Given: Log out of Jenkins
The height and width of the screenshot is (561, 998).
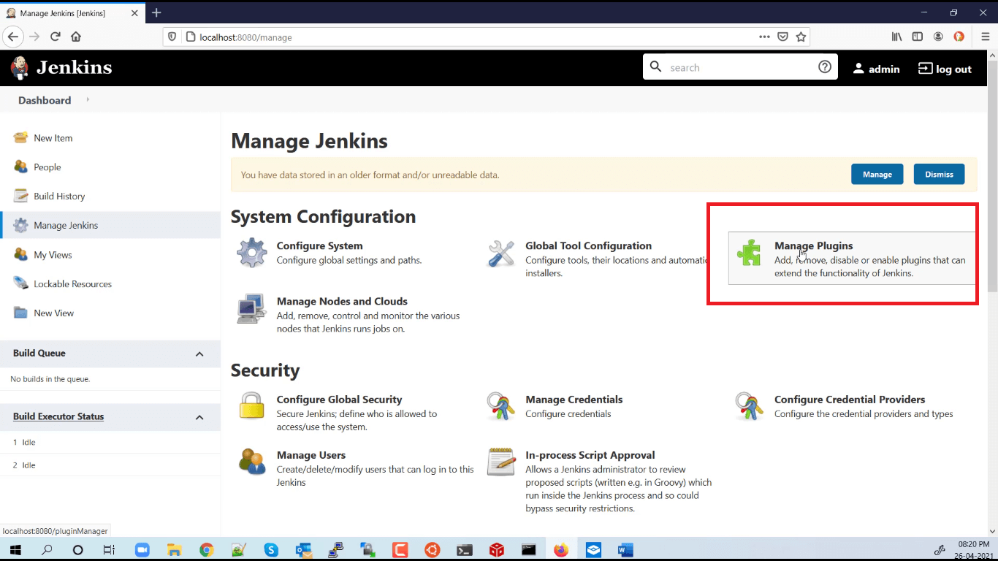Looking at the screenshot, I should [x=945, y=68].
